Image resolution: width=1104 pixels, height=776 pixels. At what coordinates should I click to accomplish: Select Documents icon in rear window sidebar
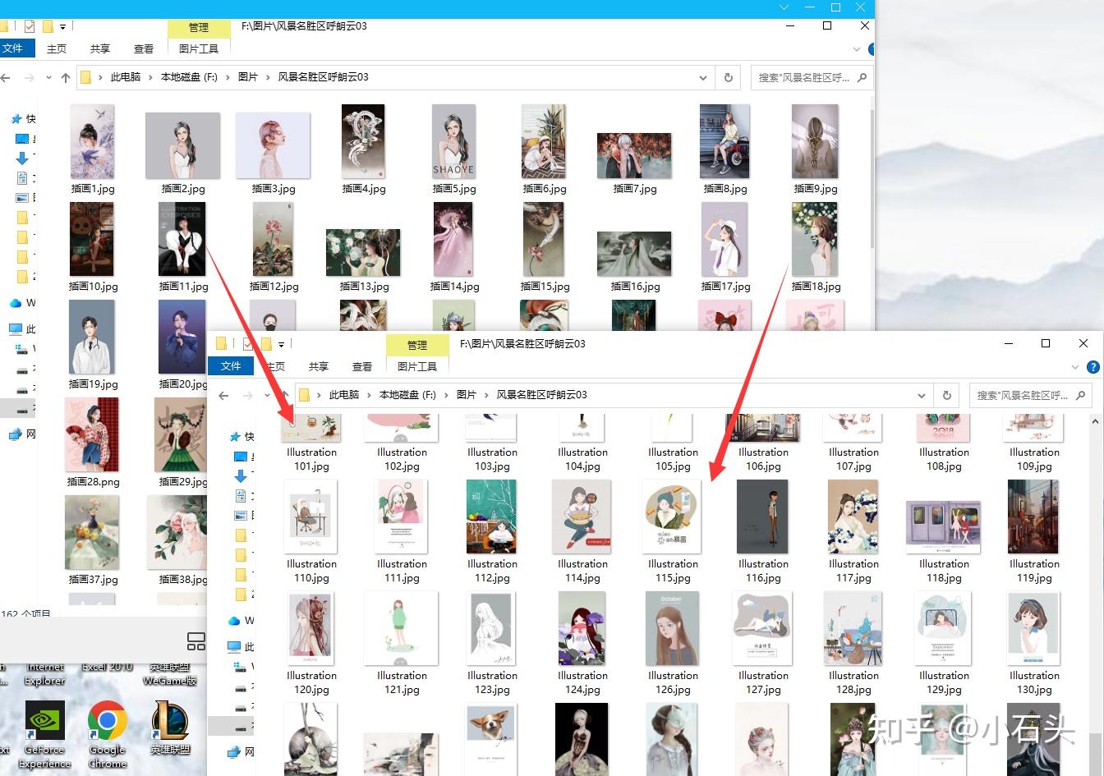(22, 178)
